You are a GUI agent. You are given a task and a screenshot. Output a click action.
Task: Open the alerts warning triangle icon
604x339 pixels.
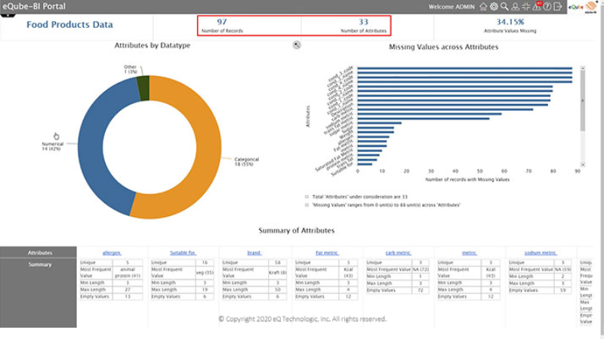coord(537,7)
